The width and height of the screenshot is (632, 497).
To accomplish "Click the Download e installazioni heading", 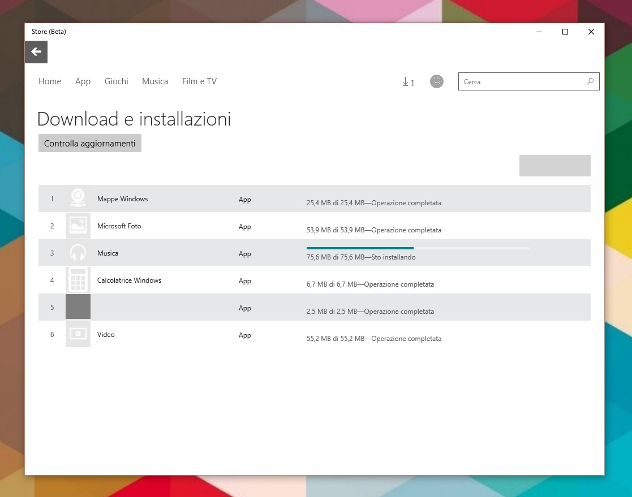I will click(x=134, y=119).
